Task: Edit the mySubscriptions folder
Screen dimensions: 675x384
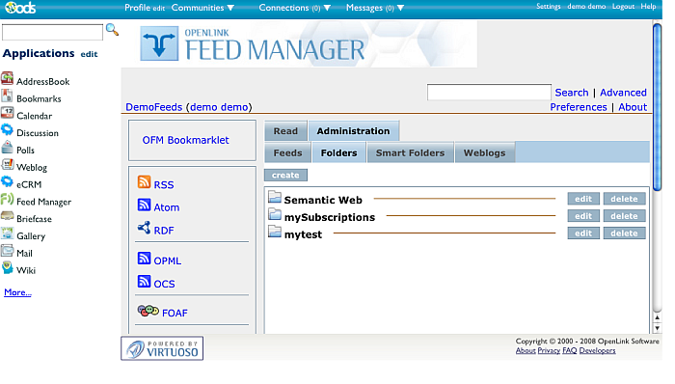Action: tap(583, 216)
